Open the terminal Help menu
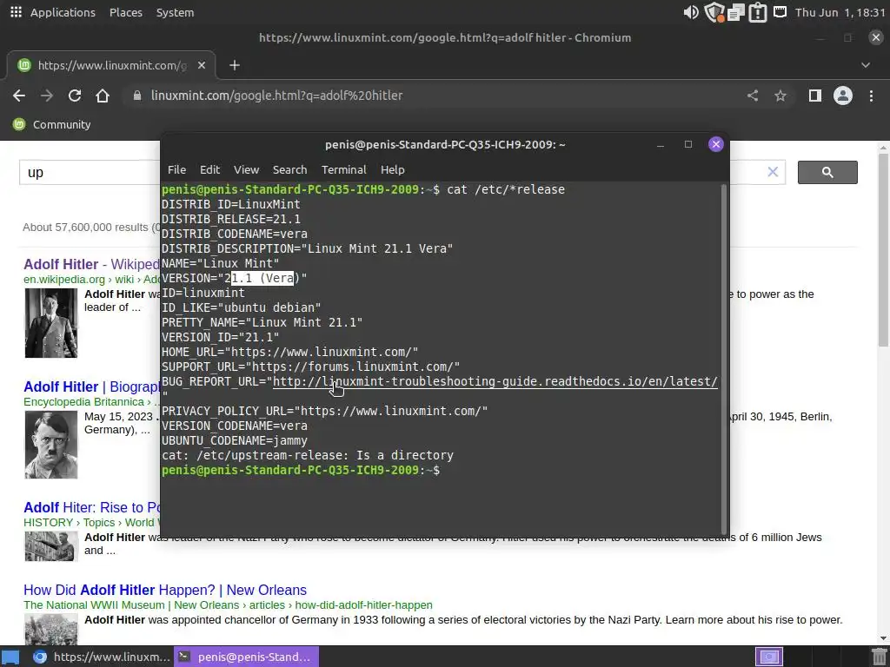 392,169
